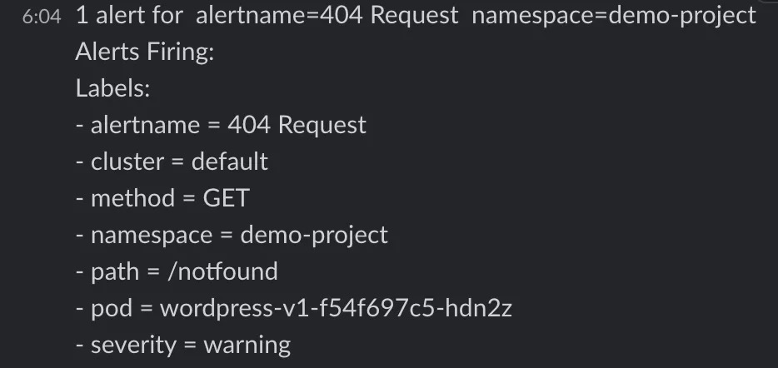Click the "alertname" label key in list
This screenshot has width=778, height=368.
(145, 125)
